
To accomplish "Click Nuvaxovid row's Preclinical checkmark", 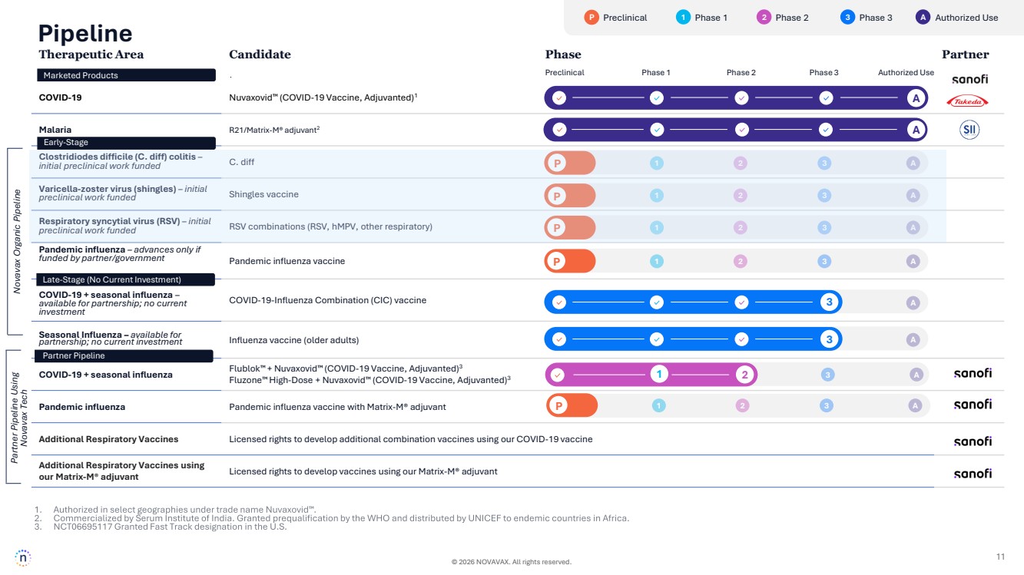I will point(559,98).
